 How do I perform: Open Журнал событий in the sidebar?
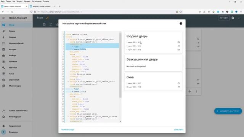[x=16, y=43]
